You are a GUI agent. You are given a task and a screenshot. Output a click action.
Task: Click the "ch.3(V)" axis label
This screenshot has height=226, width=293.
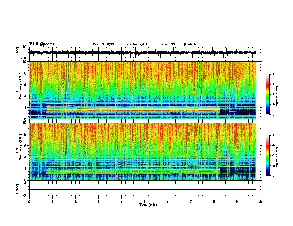click(x=18, y=189)
